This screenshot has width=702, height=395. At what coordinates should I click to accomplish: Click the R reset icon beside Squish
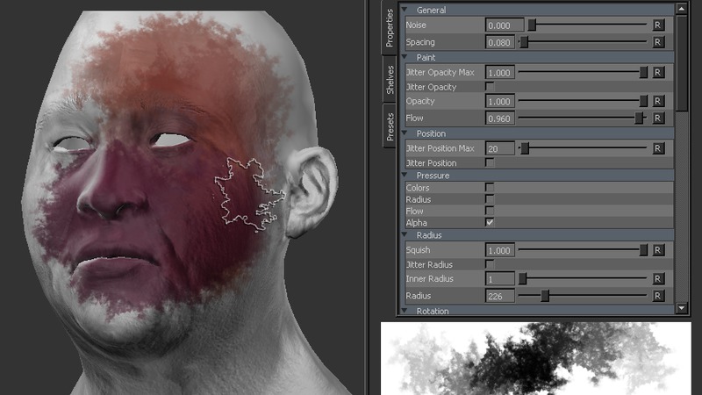(x=657, y=250)
